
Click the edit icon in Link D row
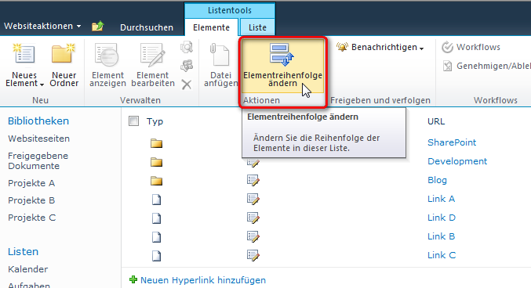(253, 218)
